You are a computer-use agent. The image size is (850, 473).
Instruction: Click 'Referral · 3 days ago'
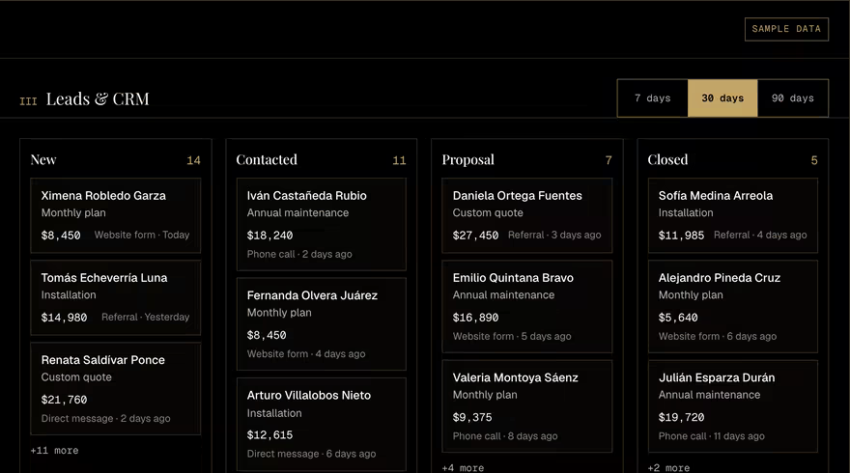tap(554, 235)
